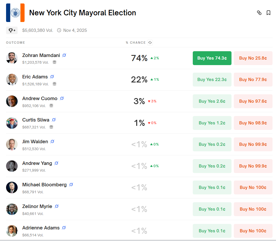Buy No 77.9¢ for Eric Adams
This screenshot has width=276, height=241.
pyautogui.click(x=253, y=80)
